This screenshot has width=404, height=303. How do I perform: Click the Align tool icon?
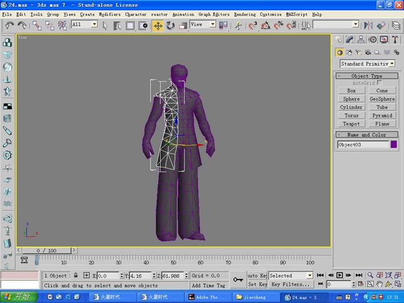[381, 26]
